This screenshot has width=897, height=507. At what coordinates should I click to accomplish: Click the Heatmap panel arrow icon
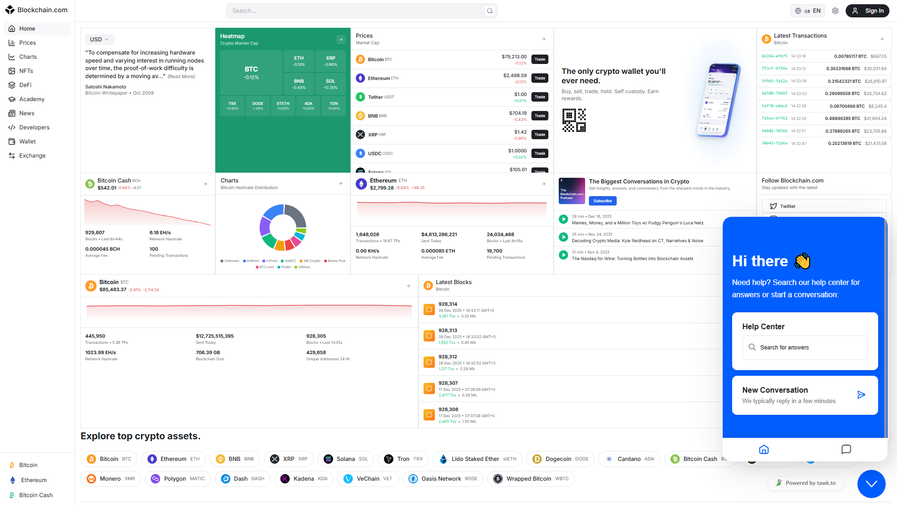[x=341, y=40]
